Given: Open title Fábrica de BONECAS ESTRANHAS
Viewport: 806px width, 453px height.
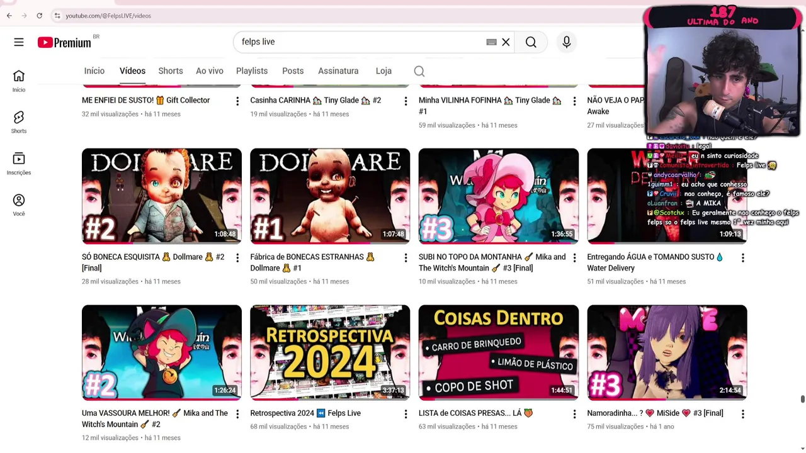Looking at the screenshot, I should [x=312, y=262].
